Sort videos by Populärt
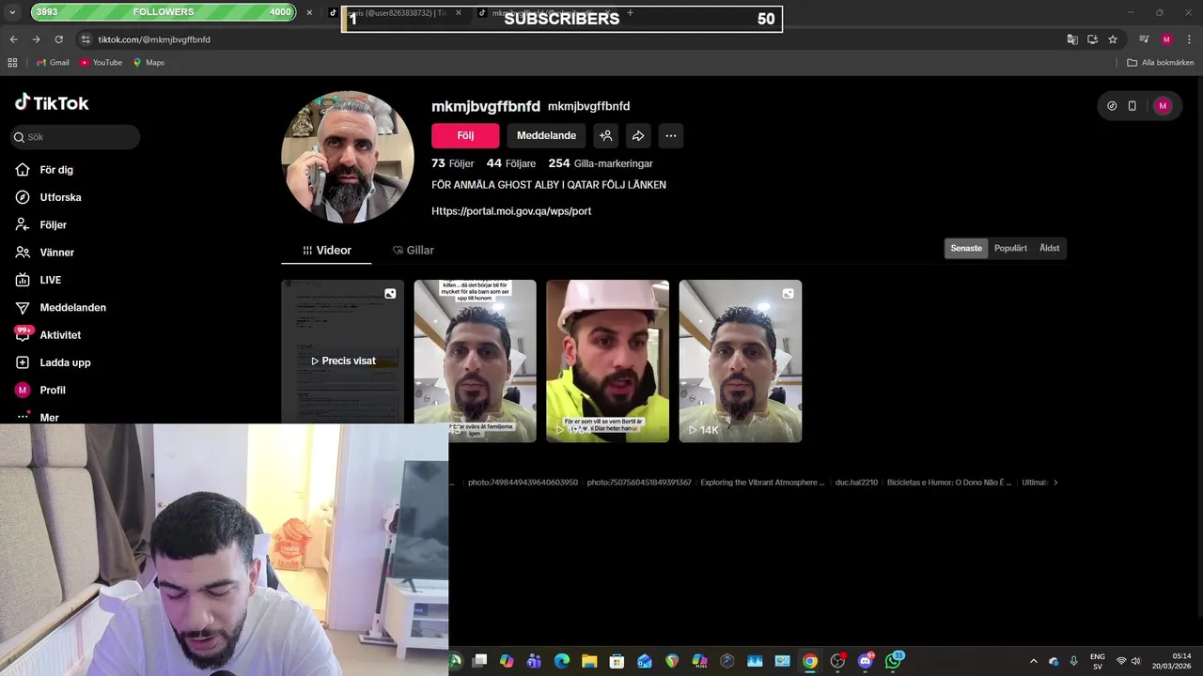This screenshot has width=1203, height=676. (x=1010, y=248)
